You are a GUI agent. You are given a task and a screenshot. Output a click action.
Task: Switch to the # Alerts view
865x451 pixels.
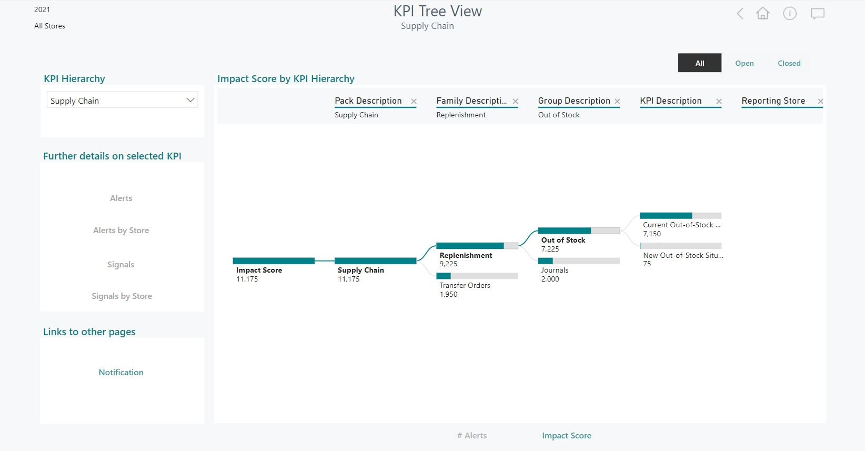pos(472,436)
